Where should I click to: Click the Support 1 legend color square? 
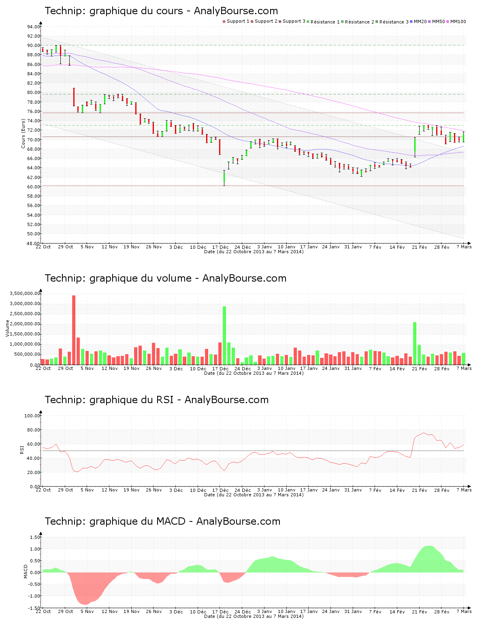click(x=224, y=21)
